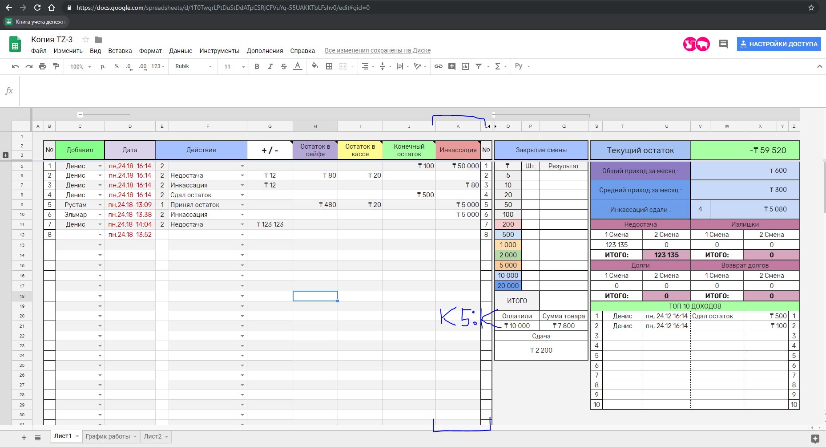Open text color picker
The height and width of the screenshot is (447, 826).
tap(298, 66)
